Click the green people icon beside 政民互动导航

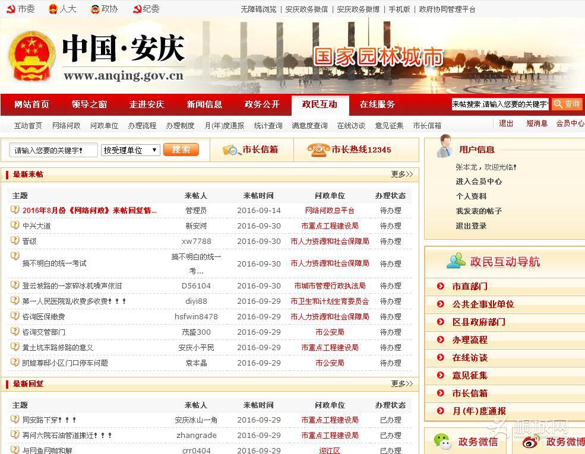click(457, 261)
